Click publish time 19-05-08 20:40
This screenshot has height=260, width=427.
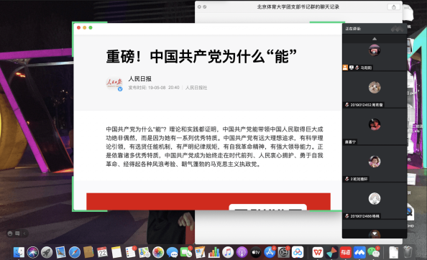pos(164,88)
